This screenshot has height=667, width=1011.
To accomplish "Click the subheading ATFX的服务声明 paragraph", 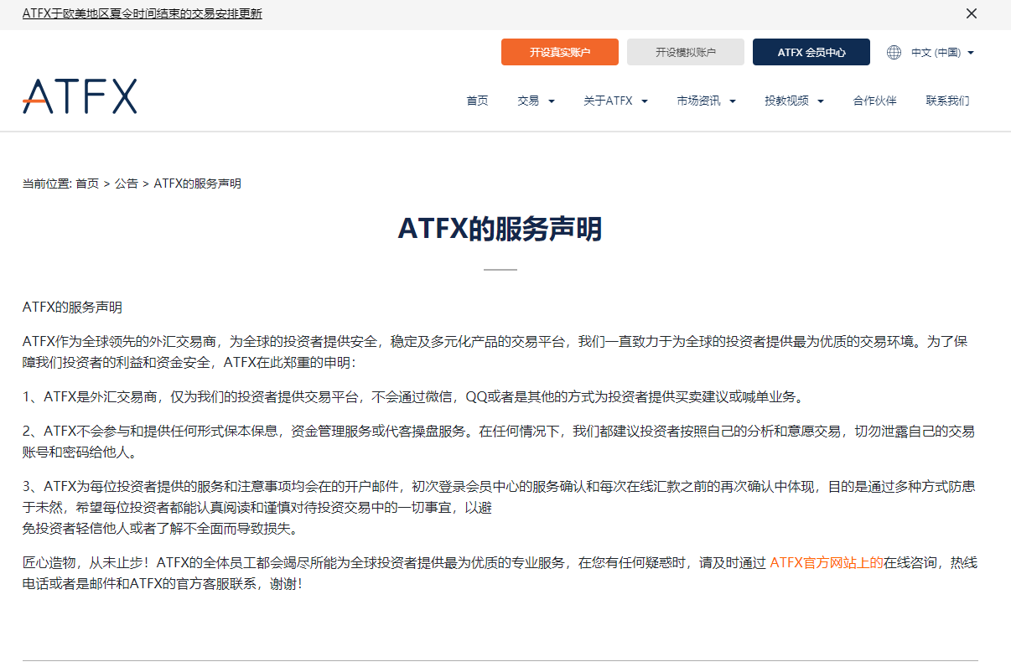I will tap(72, 308).
